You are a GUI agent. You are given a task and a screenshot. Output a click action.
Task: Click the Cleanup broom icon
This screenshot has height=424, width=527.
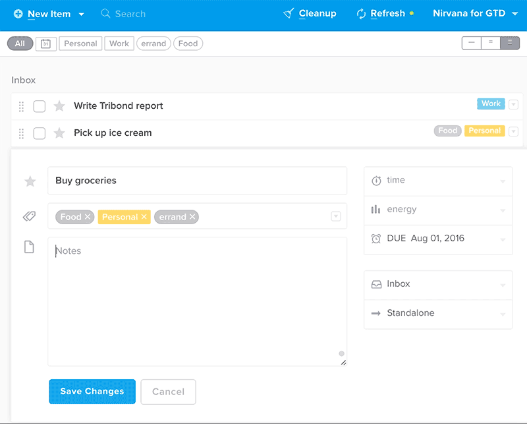pos(288,14)
